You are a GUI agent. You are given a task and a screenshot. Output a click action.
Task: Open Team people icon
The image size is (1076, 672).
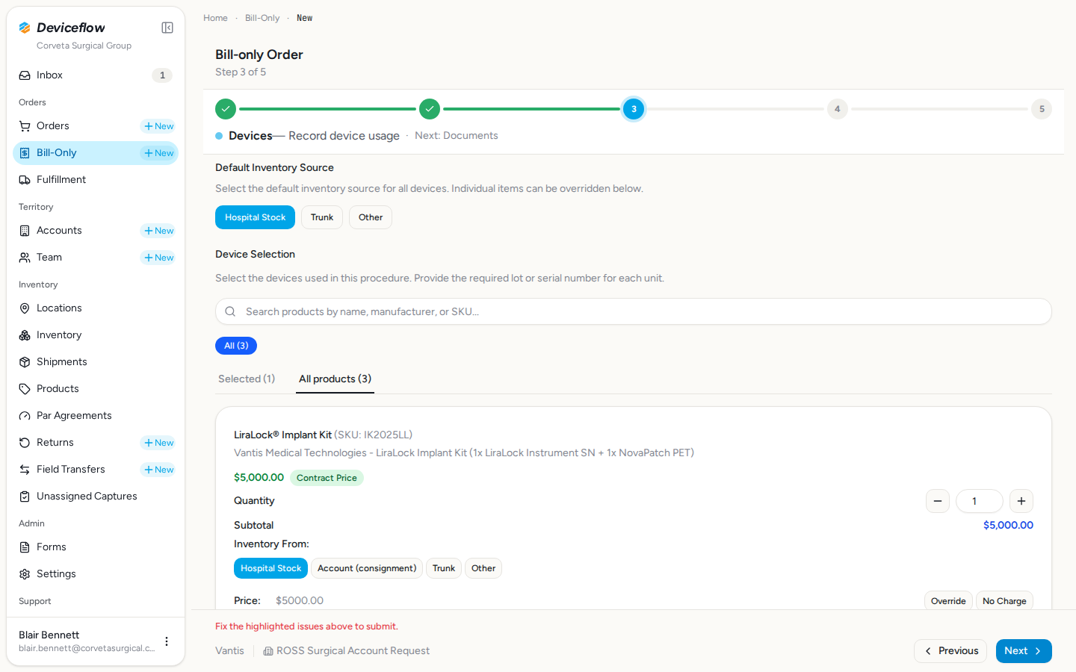[25, 258]
